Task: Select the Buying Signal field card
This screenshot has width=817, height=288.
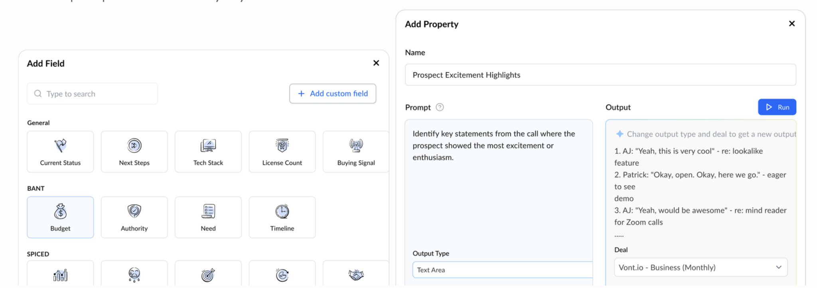Action: (356, 152)
